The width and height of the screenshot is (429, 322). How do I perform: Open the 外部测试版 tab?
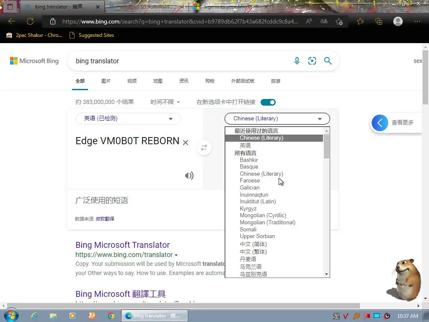[243, 81]
